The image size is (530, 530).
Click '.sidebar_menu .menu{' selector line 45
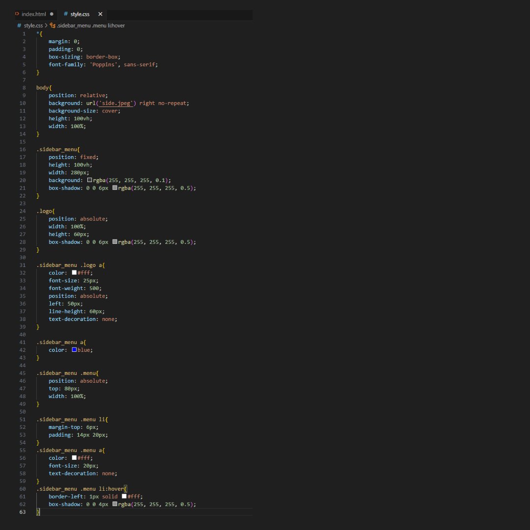(68, 373)
